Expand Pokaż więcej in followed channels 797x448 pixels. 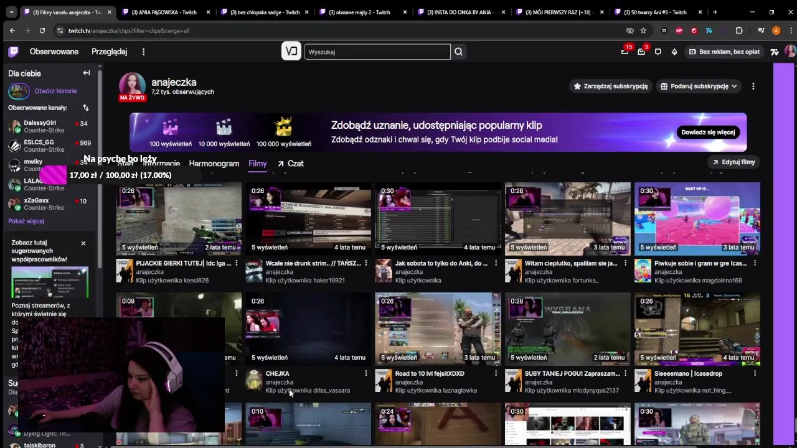click(26, 221)
